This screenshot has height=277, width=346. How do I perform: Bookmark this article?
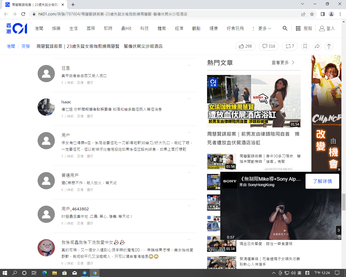[305, 46]
